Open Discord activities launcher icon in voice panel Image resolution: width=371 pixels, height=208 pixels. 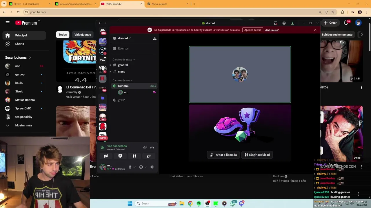(x=134, y=156)
